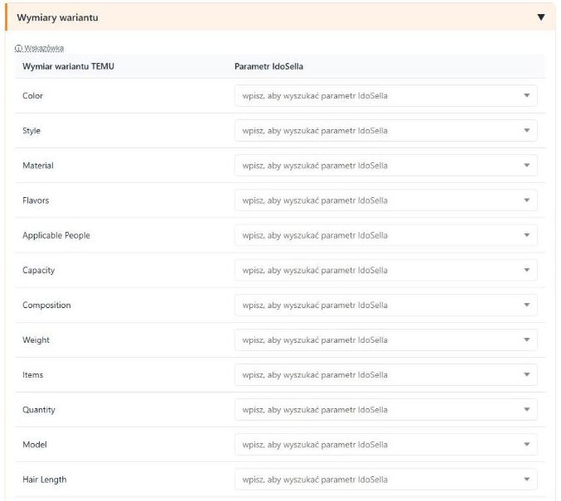Click the Items row label
The width and height of the screenshot is (561, 501).
[32, 374]
